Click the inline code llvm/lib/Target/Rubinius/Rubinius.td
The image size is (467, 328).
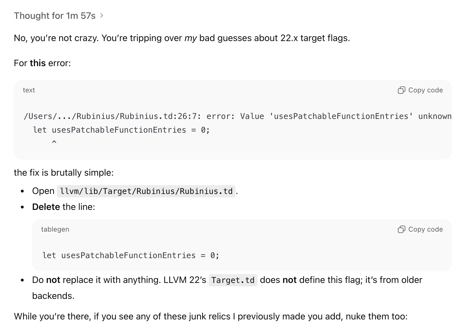point(146,191)
